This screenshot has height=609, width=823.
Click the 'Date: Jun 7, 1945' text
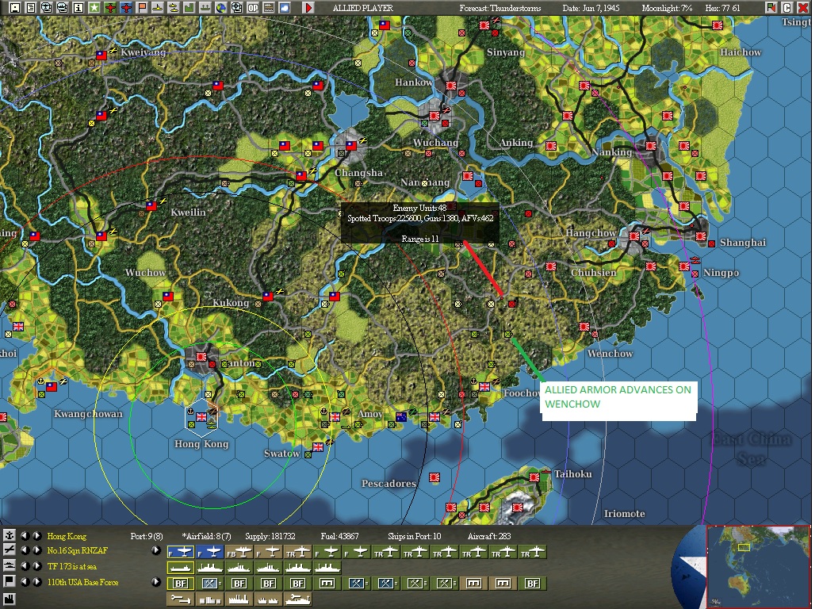pyautogui.click(x=591, y=8)
